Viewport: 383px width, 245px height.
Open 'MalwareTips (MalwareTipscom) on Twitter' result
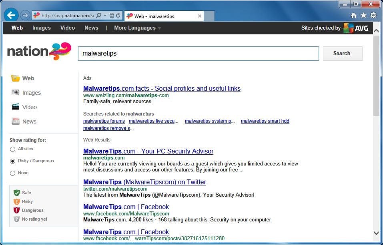144,182
